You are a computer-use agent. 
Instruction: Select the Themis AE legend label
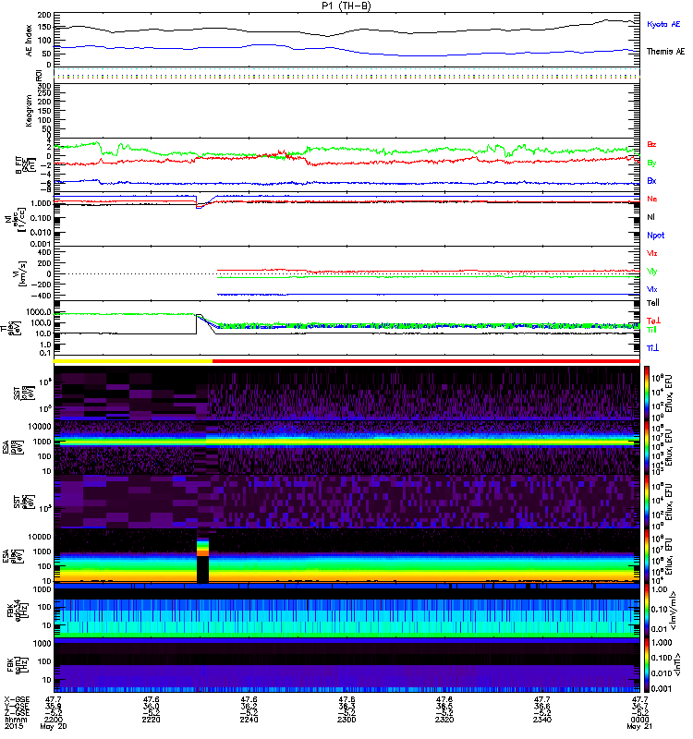(x=665, y=52)
